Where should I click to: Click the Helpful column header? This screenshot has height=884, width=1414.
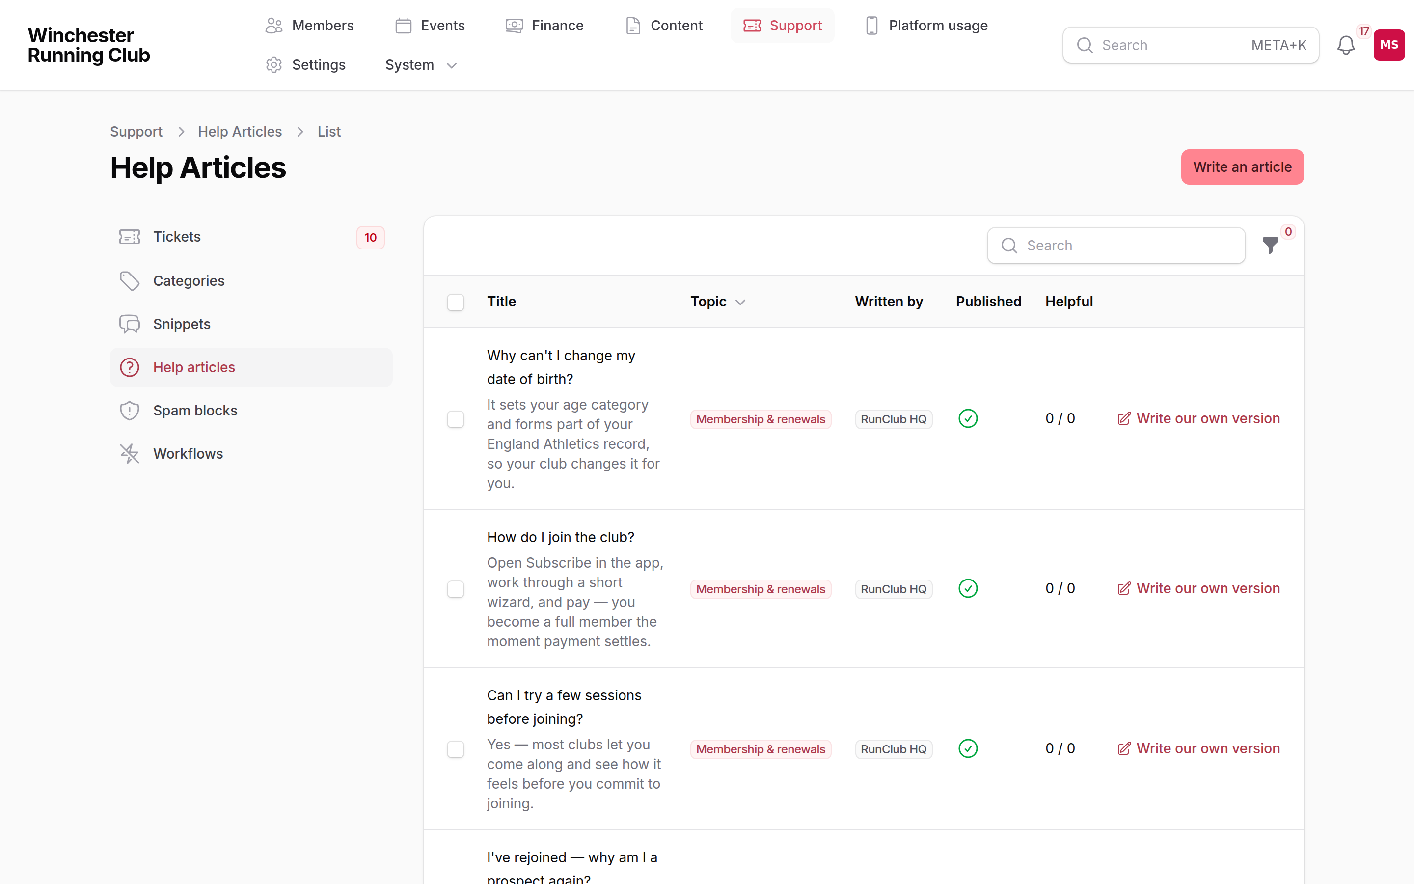(1069, 302)
